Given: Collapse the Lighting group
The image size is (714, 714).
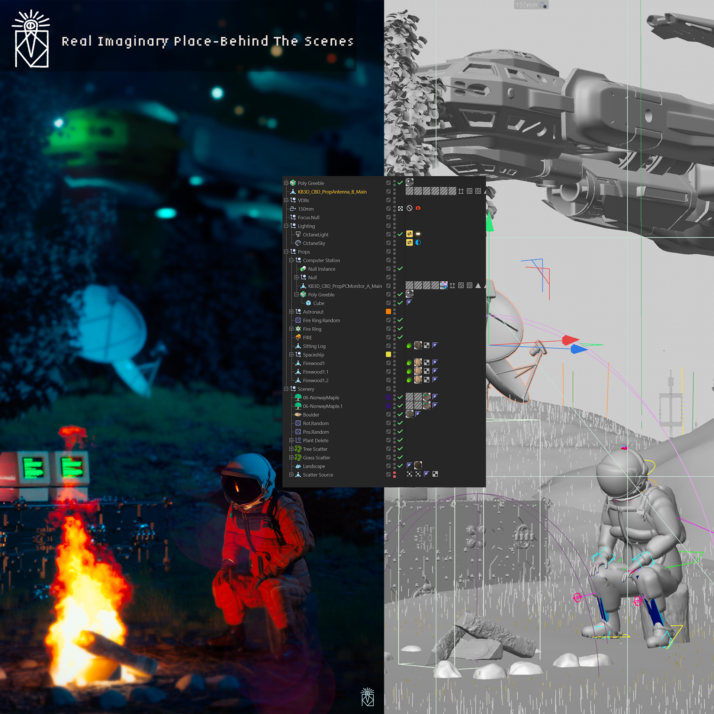Looking at the screenshot, I should coord(286,226).
